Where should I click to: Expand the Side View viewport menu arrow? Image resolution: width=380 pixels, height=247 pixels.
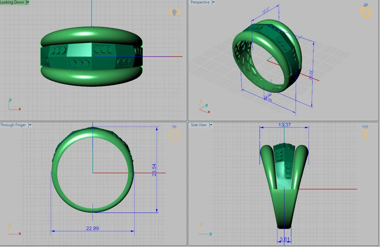211,125
